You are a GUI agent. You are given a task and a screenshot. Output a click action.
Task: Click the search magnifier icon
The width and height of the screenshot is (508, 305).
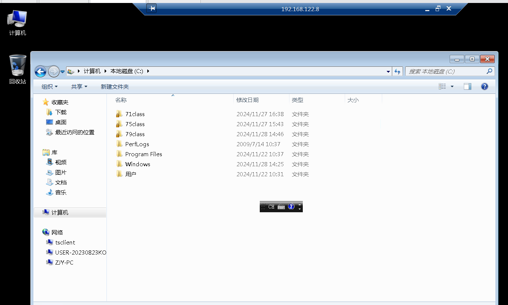[489, 71]
